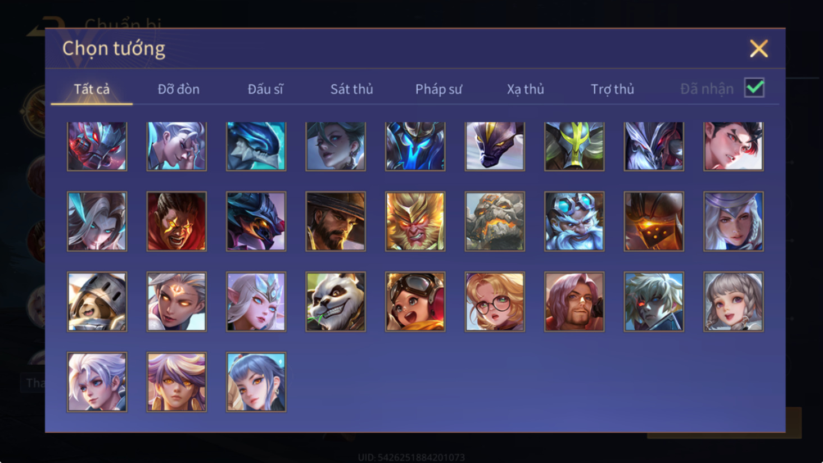The image size is (823, 463).
Task: Open the Sát thủ tab
Action: (352, 89)
